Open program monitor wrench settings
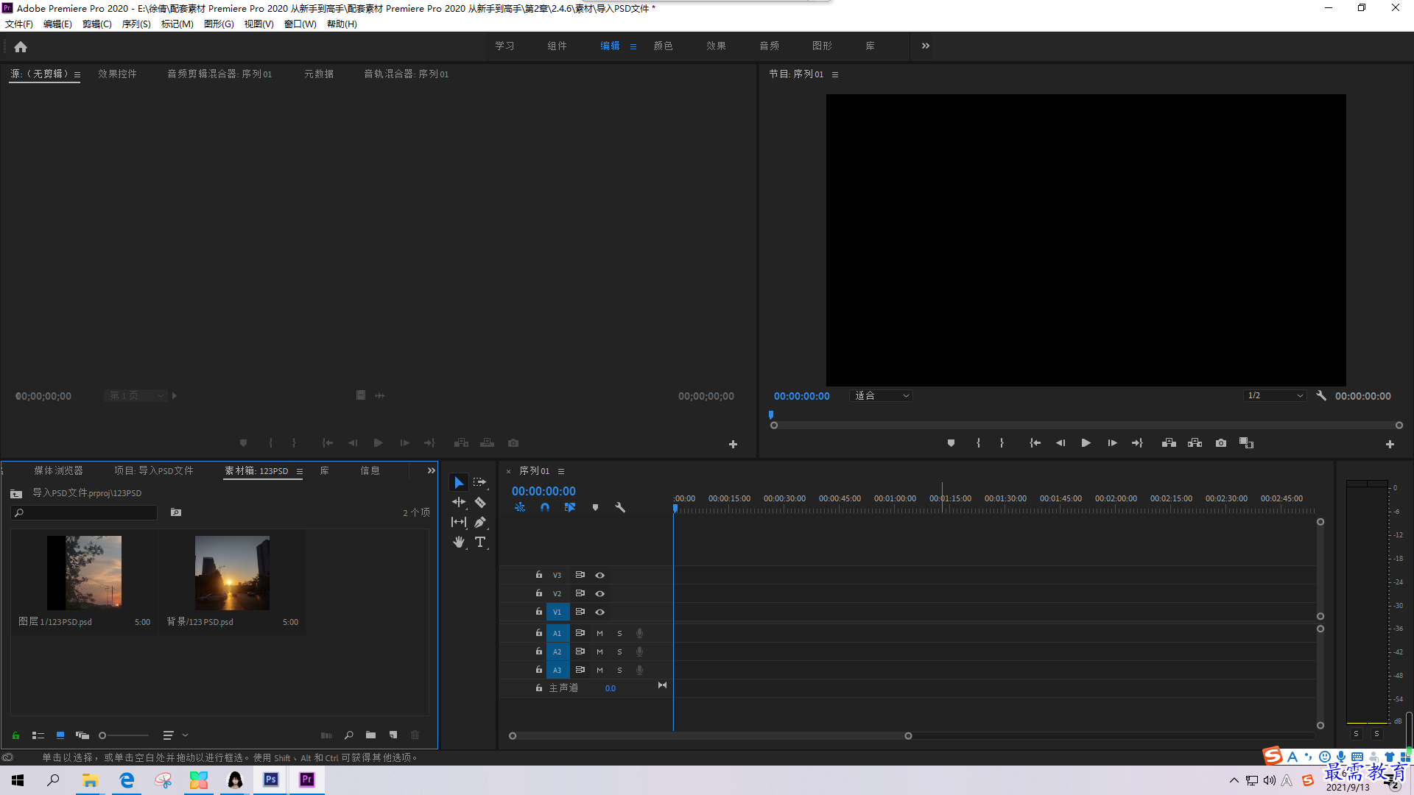The width and height of the screenshot is (1414, 795). (x=1321, y=395)
